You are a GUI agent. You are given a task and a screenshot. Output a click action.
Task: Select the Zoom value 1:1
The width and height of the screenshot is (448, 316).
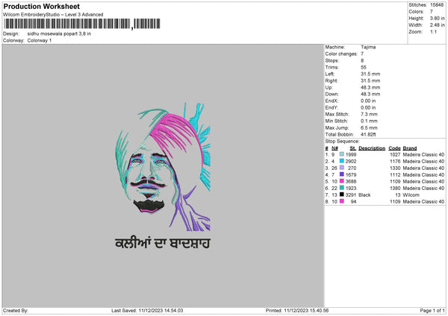click(433, 31)
